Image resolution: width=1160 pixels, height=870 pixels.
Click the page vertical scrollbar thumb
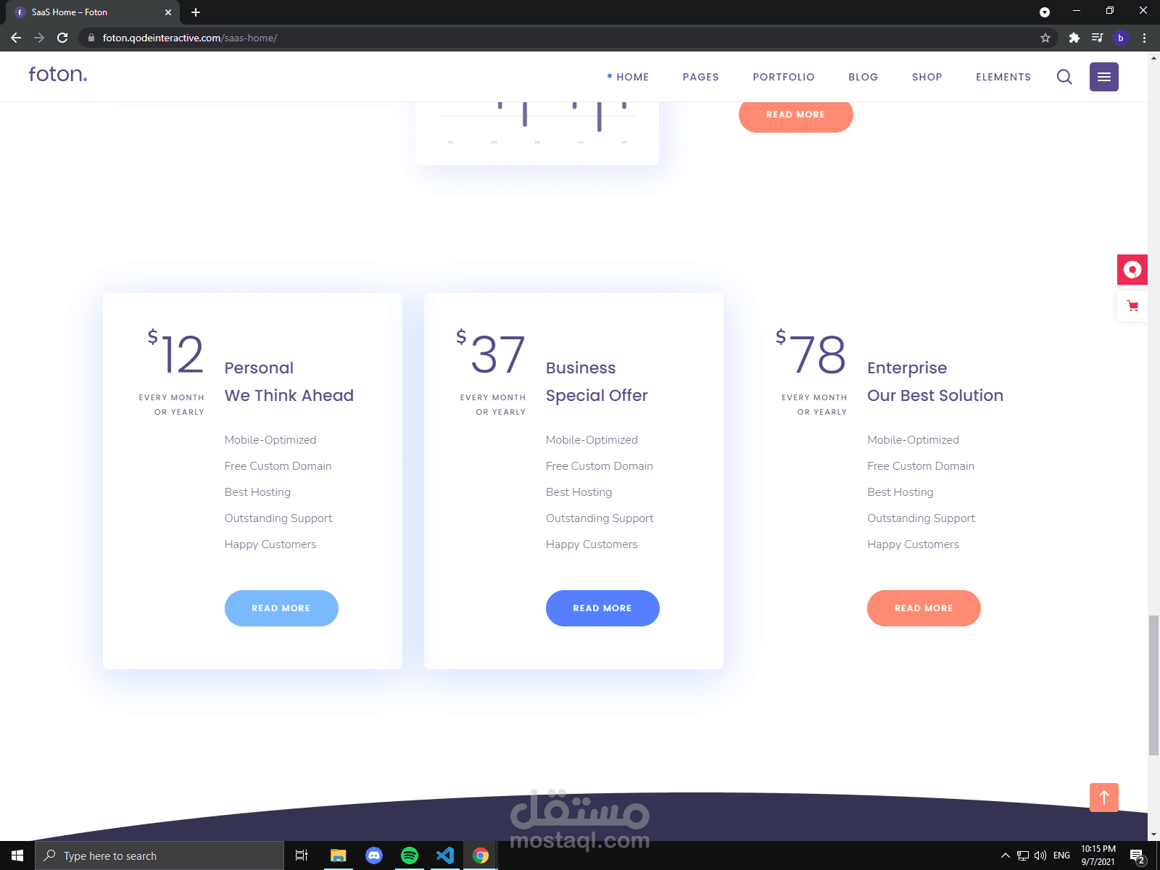pos(1153,685)
